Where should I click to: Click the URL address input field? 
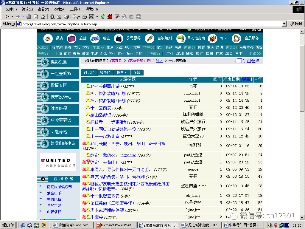(150, 24)
